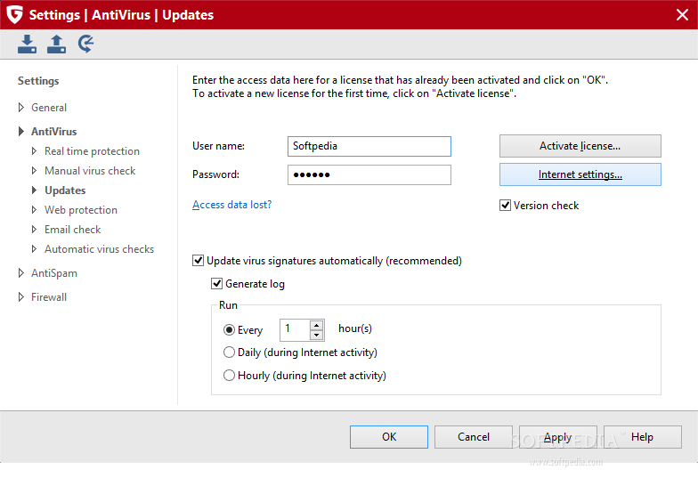Screen dimensions: 698x478
Task: Click the load settings download icon
Action: pos(27,45)
